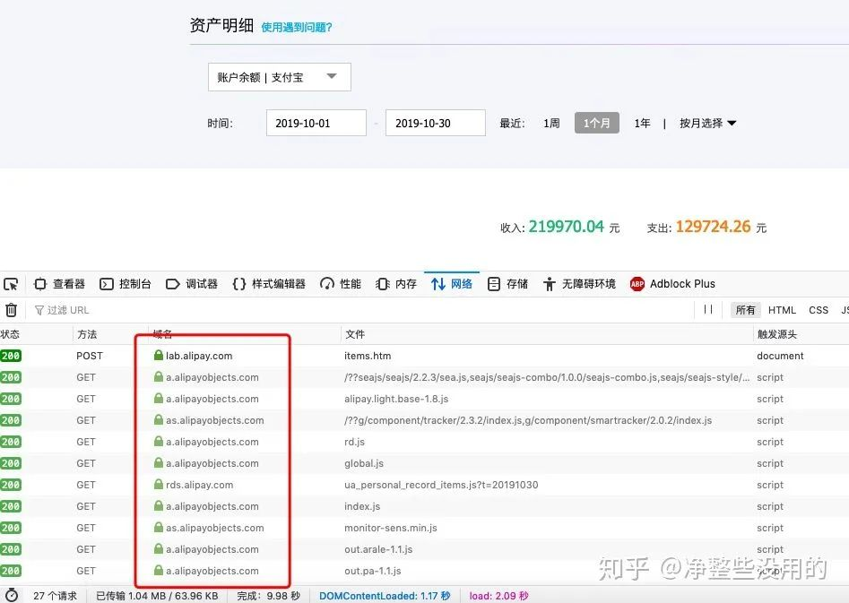849x603 pixels.
Task: Click the element picker icon in devtools
Action: (11, 284)
